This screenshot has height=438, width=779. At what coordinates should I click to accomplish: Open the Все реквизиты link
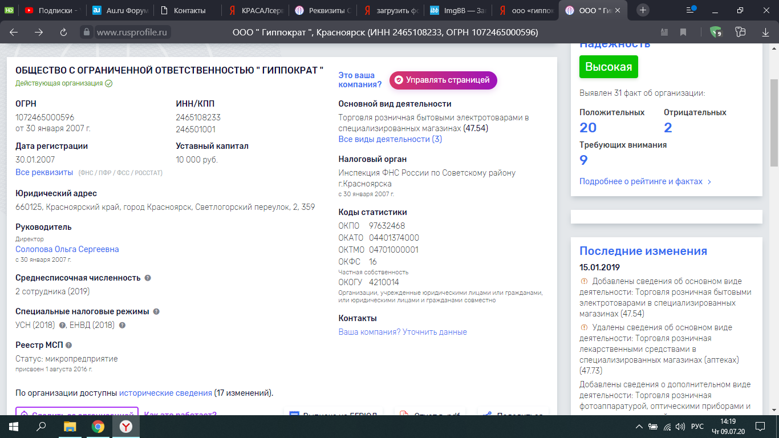click(44, 172)
